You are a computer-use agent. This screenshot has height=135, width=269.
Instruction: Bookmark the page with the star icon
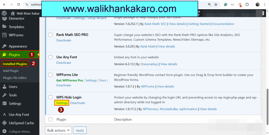[x=216, y=5]
